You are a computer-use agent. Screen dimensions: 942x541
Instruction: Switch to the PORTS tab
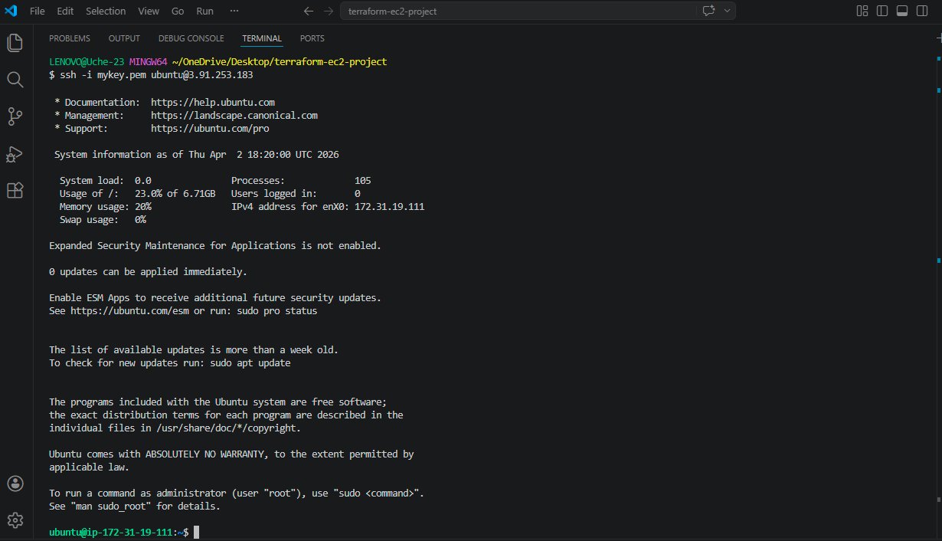point(312,38)
